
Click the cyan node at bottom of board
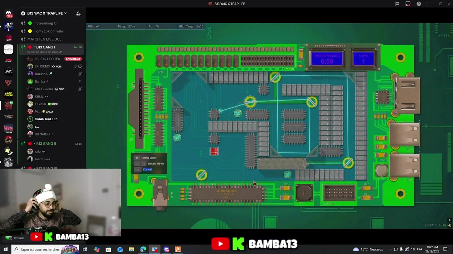click(x=287, y=175)
